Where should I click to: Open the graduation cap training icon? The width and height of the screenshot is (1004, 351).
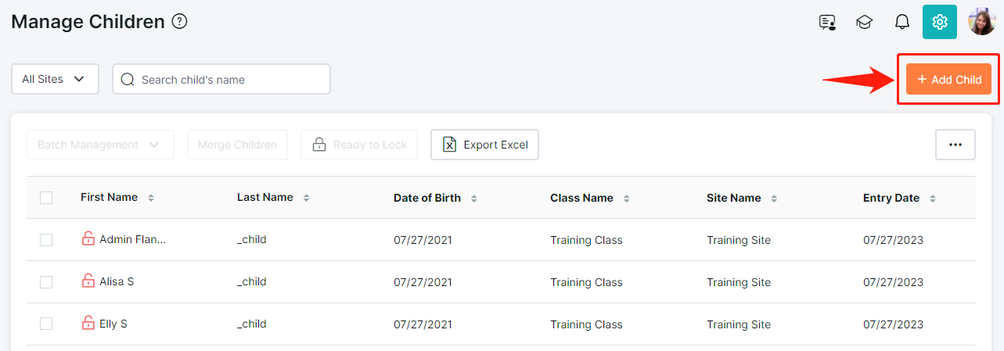tap(864, 22)
